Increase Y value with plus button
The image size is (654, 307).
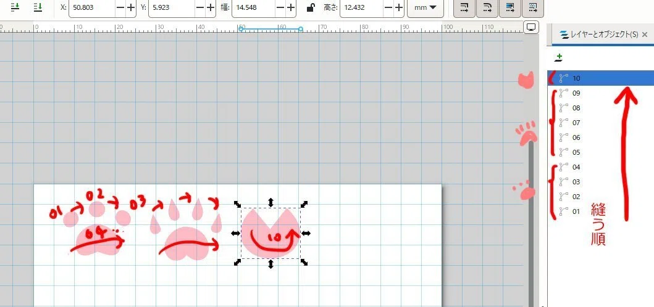[210, 7]
